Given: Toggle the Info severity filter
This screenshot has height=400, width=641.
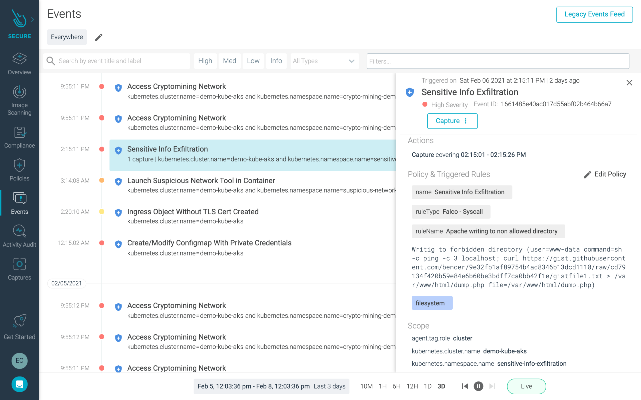Looking at the screenshot, I should (x=276, y=61).
